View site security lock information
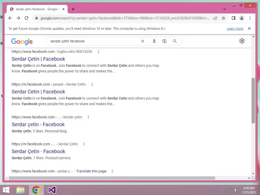The width and height of the screenshot is (260, 195). point(37,18)
